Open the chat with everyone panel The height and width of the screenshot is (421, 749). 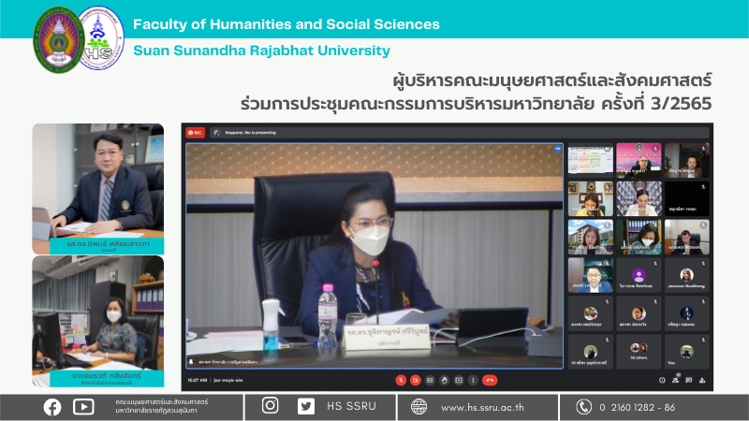[x=689, y=380]
